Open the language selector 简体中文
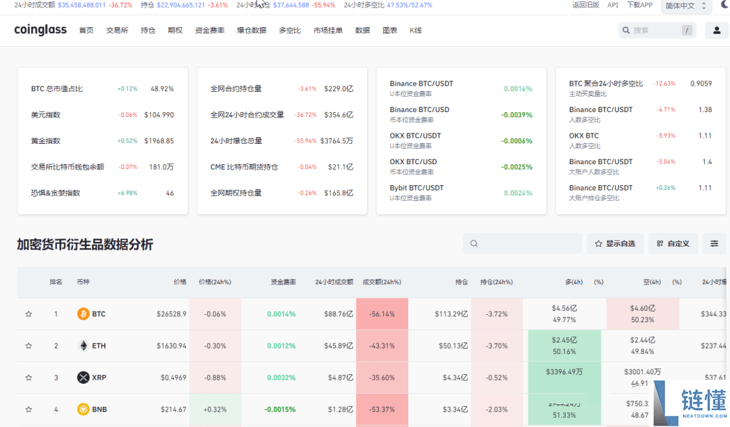This screenshot has width=730, height=427. (686, 5)
